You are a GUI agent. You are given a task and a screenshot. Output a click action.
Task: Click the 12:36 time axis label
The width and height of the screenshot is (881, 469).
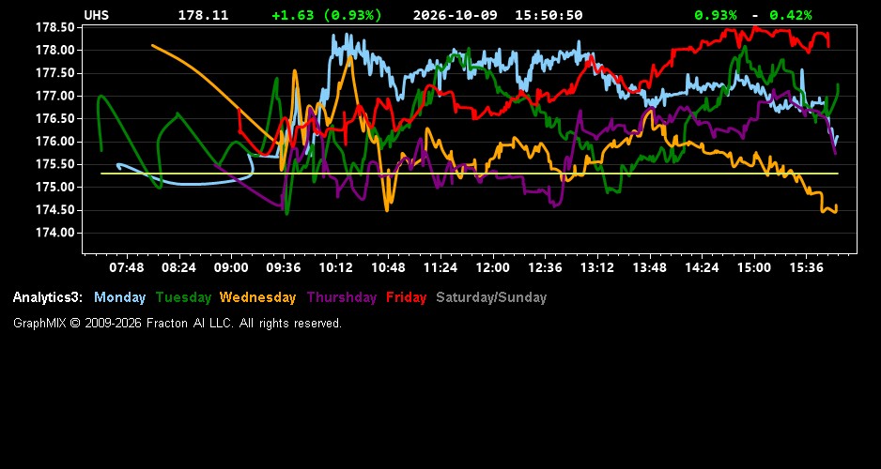point(545,267)
